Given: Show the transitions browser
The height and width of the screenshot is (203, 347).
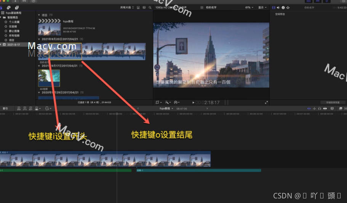Looking at the screenshot, I should tap(345, 109).
